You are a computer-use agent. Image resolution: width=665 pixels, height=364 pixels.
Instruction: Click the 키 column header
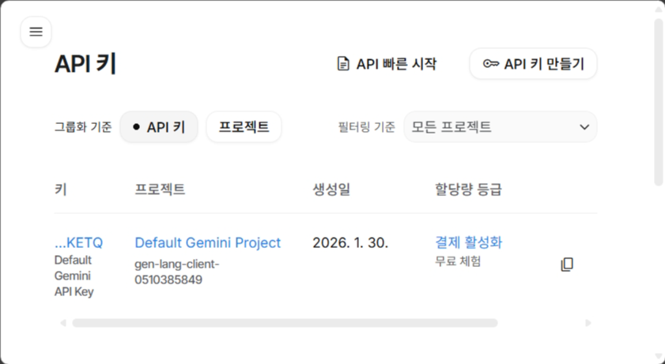60,189
